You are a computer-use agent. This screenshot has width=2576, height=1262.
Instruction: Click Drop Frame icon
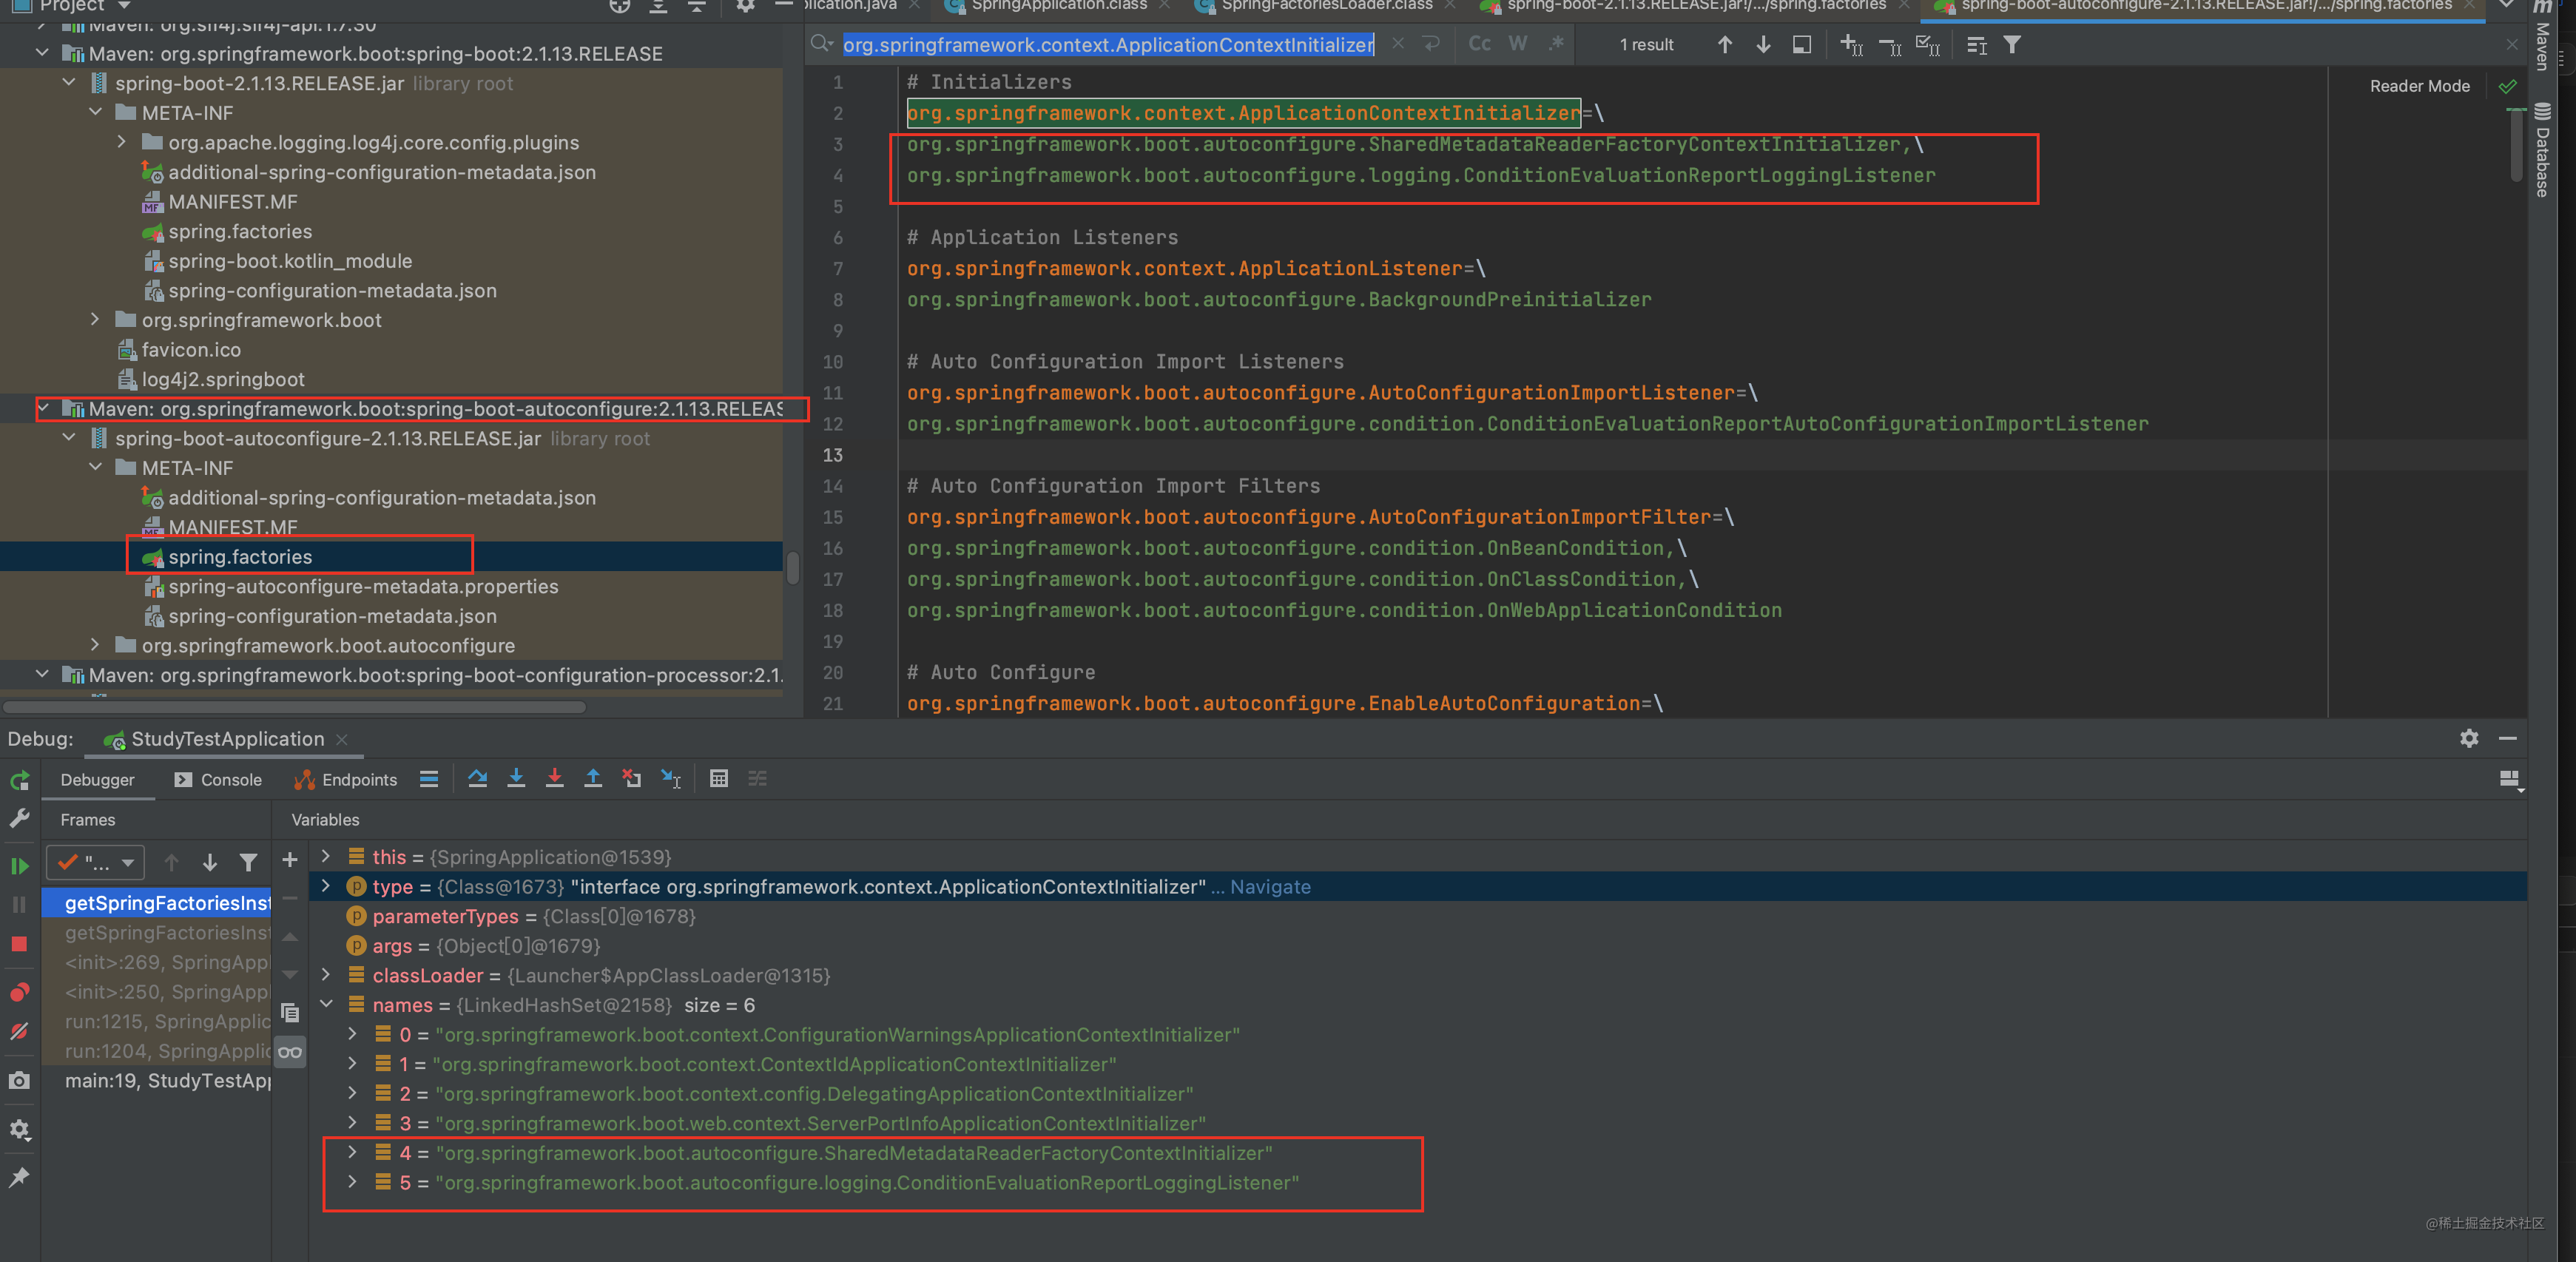631,779
